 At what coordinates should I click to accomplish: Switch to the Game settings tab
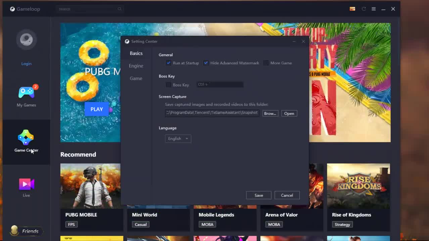(x=136, y=78)
